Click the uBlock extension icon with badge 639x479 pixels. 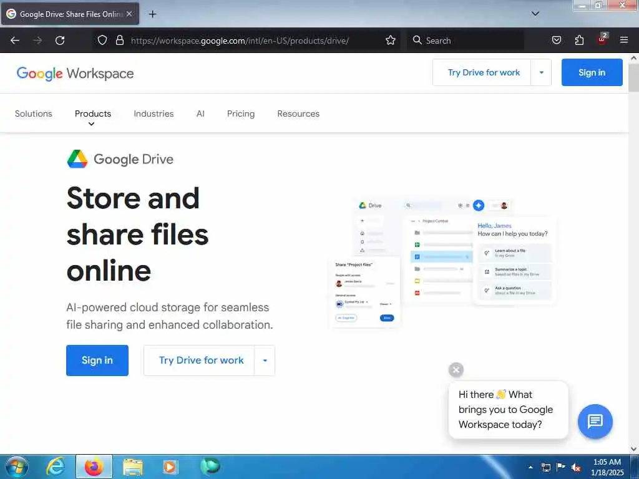pos(602,39)
